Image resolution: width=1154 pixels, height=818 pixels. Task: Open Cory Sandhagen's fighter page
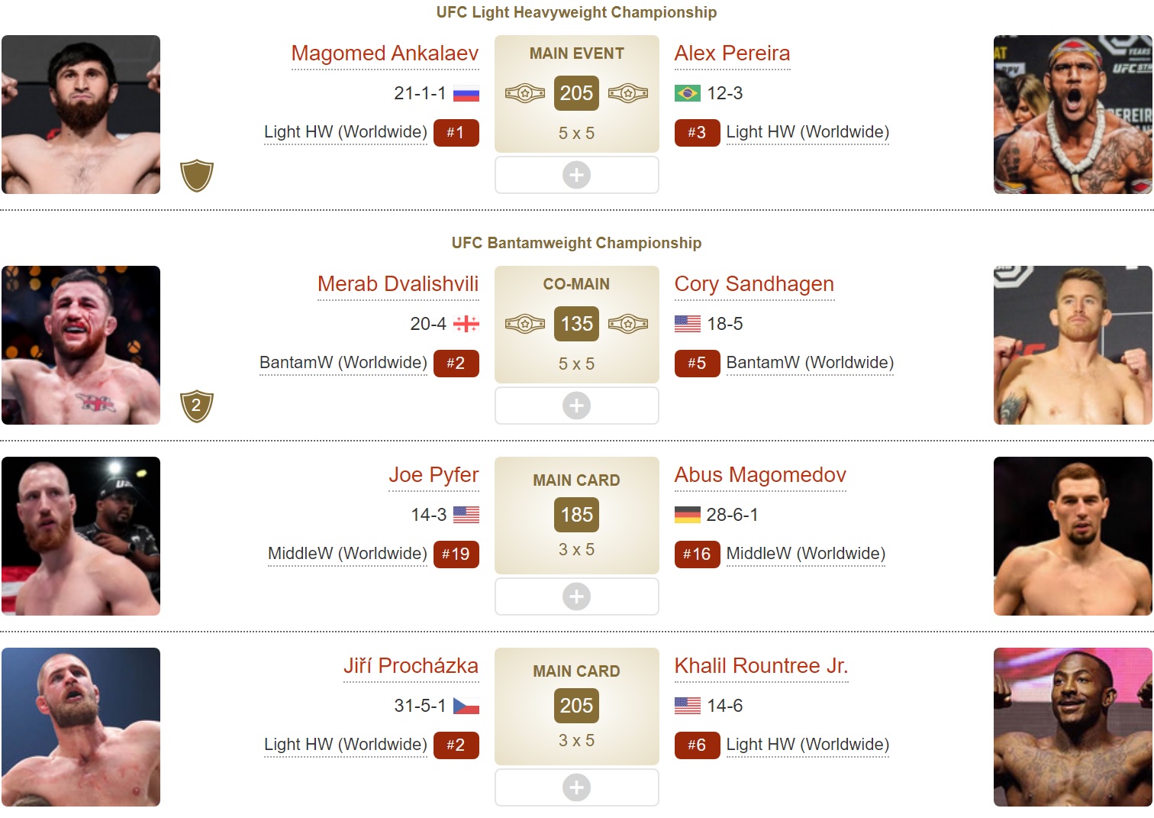754,284
